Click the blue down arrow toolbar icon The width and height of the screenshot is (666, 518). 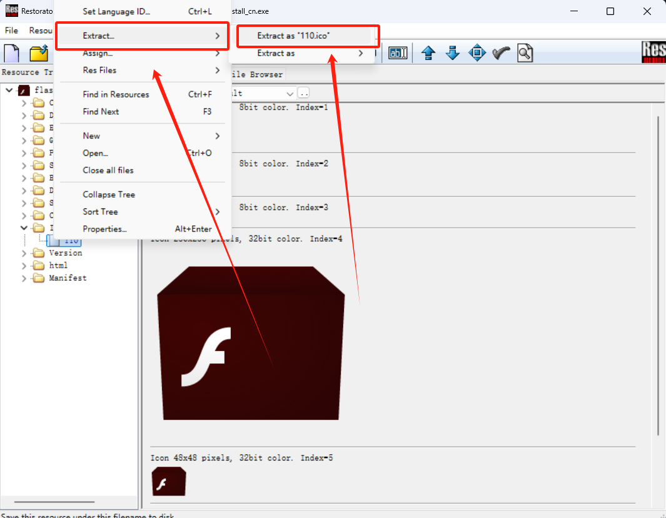(x=453, y=53)
